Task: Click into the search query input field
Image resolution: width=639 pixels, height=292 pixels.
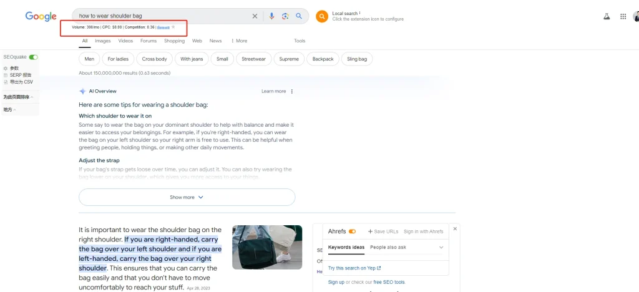Action: pos(163,16)
